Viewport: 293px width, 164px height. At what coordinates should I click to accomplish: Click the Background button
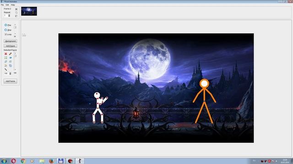pyautogui.click(x=11, y=41)
